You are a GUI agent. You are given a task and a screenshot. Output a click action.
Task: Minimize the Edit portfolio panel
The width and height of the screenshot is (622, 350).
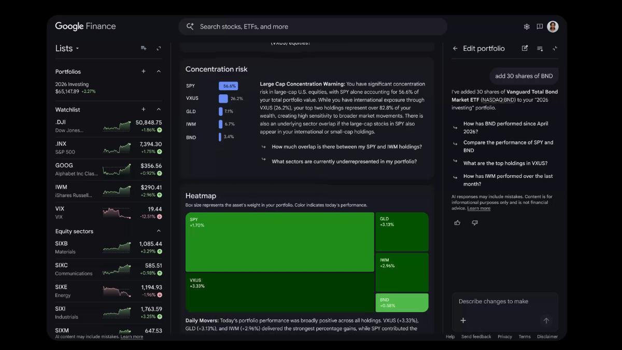(555, 48)
